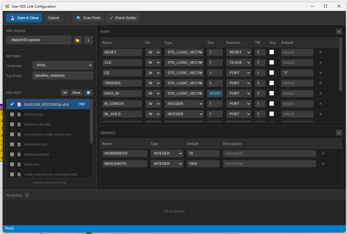Viewport: 347px width, 234px height.
Task: Click file icon of ICAPDNA.vhd
Action: click(x=19, y=145)
